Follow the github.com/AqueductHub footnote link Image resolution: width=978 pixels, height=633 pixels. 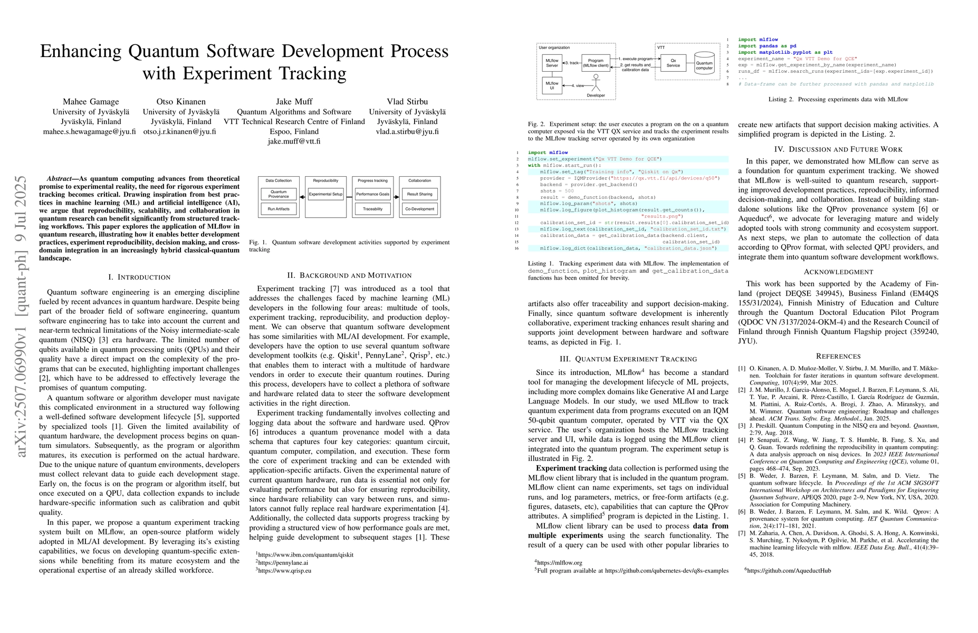point(789,570)
